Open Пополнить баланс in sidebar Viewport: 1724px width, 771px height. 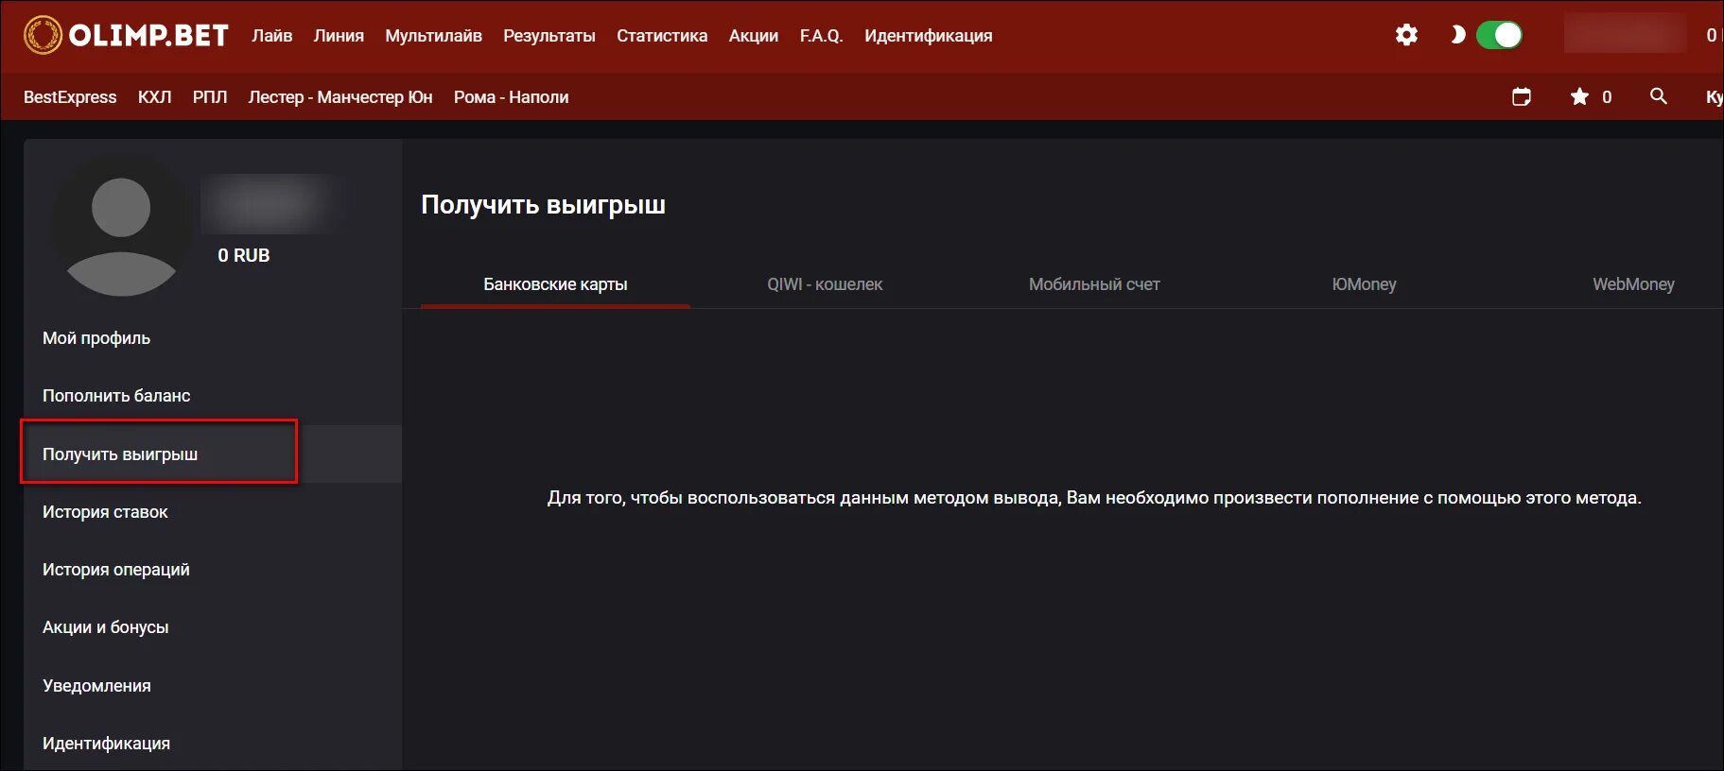[213, 396]
